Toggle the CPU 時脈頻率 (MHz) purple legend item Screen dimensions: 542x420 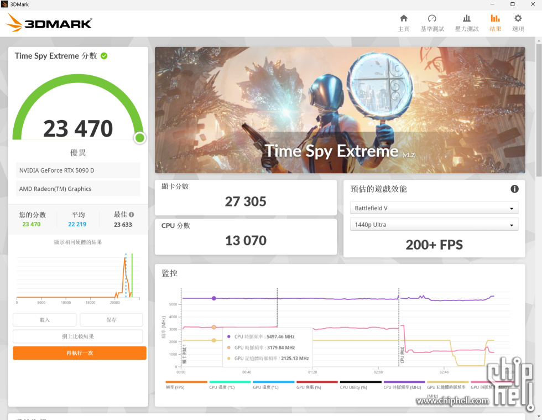[x=404, y=385]
